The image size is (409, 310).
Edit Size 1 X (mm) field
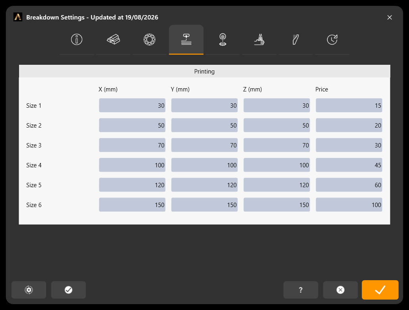[x=132, y=105]
